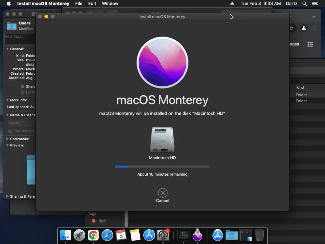Select the Red tag in Finder sidebar
Screen dimensions: 325x244
tap(99, 221)
